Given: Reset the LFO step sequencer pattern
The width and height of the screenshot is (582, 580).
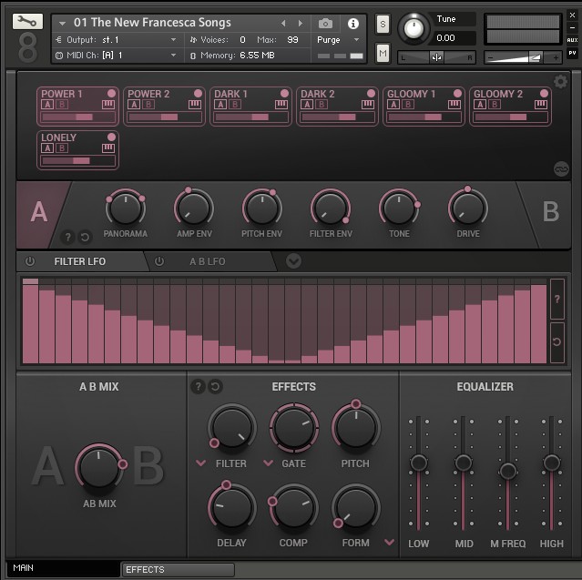Looking at the screenshot, I should 556,341.
